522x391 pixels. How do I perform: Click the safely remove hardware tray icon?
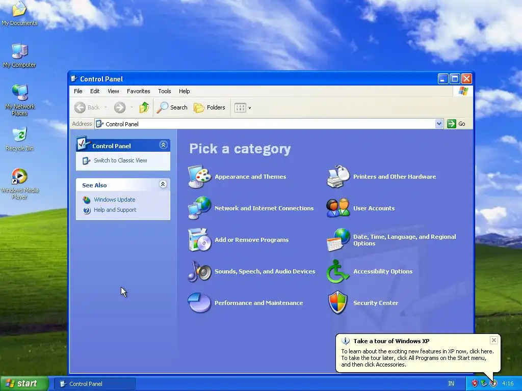[x=484, y=383]
